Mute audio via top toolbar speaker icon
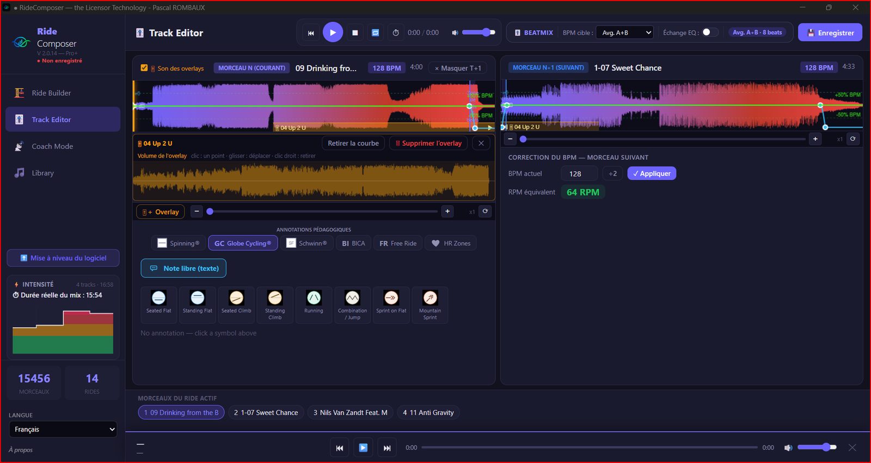Image resolution: width=871 pixels, height=463 pixels. 455,33
